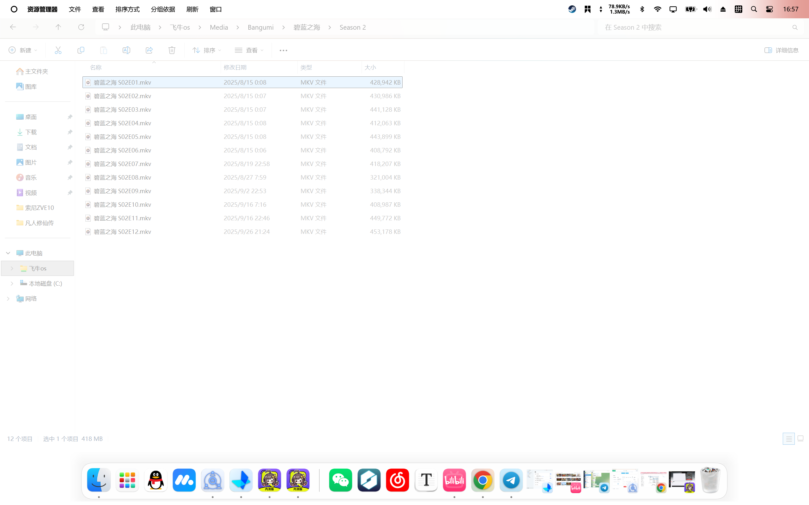809x505 pixels.
Task: Open Telegram from the dock
Action: (x=511, y=480)
